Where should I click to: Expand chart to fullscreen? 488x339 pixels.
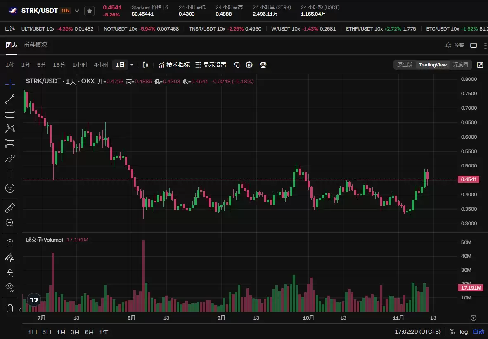click(480, 65)
